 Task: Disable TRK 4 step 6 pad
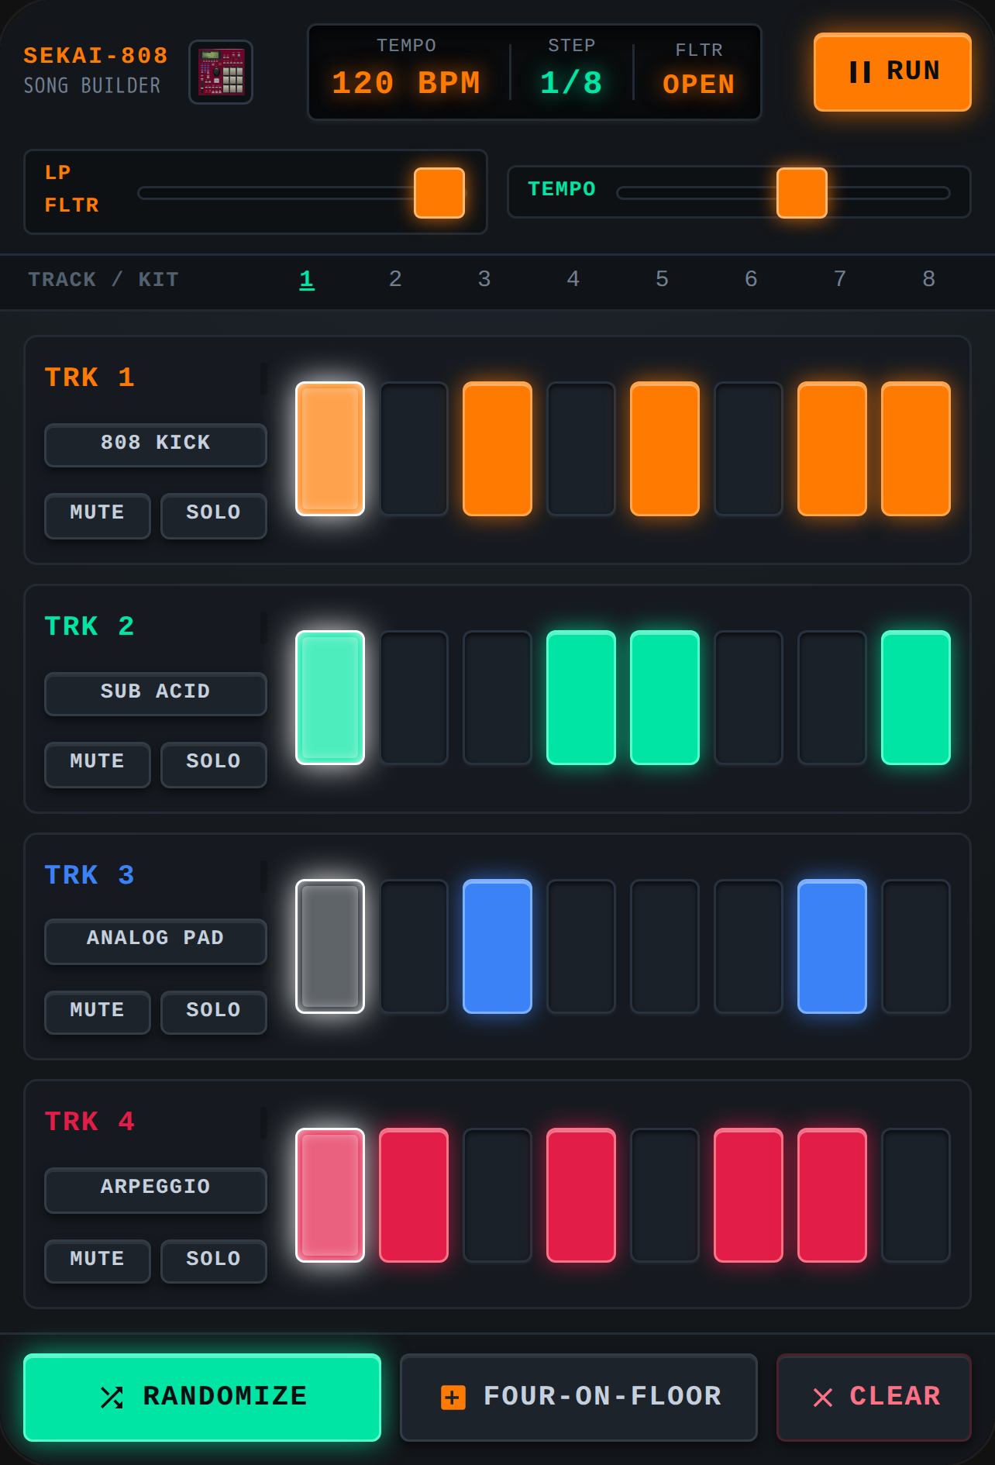749,1195
